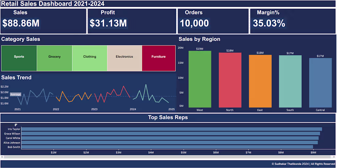Click Alice Johnson's sales bar
337x168 pixels.
169,143
